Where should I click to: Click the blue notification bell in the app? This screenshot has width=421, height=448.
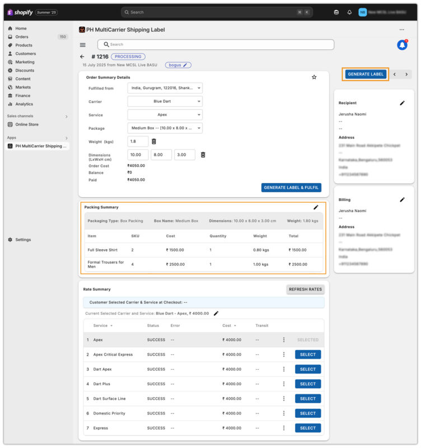click(x=402, y=45)
